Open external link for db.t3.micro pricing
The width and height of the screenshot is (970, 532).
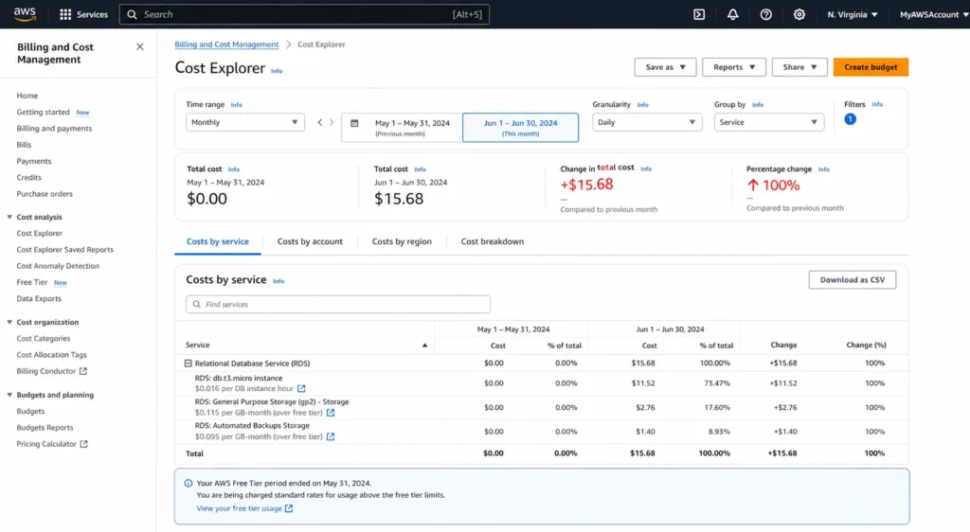[x=301, y=389]
